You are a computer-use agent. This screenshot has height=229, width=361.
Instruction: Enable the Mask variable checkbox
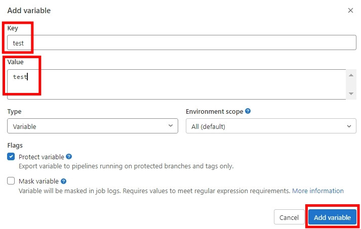[11, 181]
